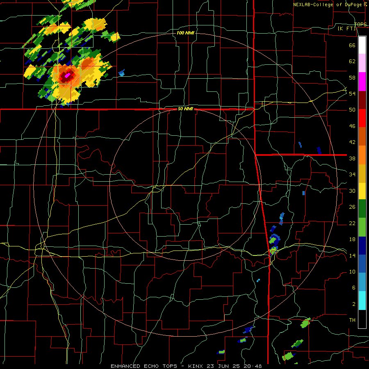Click the black TH threshold swatch
Viewport: 369px width, 369px height.
pyautogui.click(x=362, y=319)
